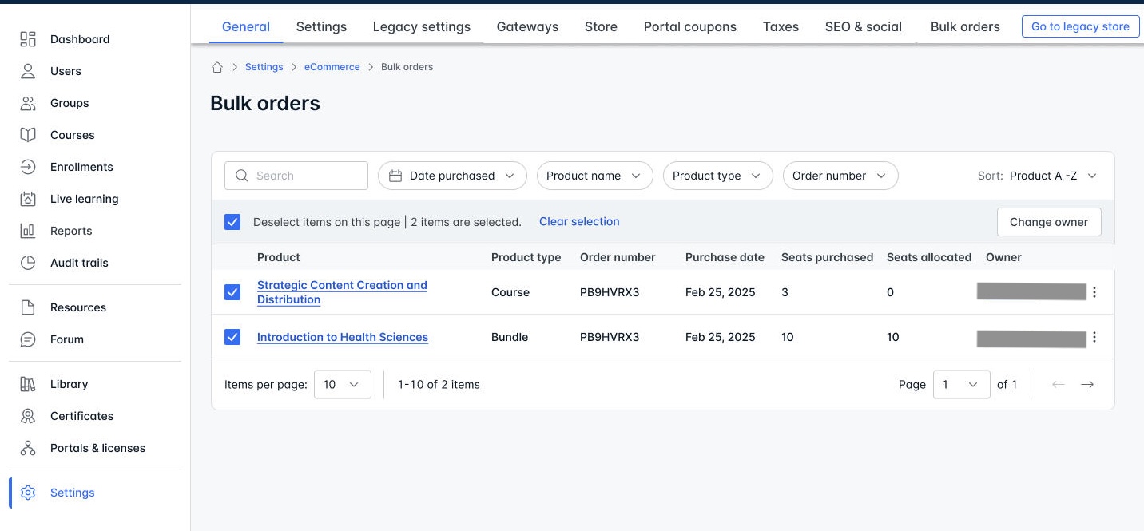This screenshot has width=1144, height=531.
Task: Click eCommerce breadcrumb link
Action: tap(332, 67)
